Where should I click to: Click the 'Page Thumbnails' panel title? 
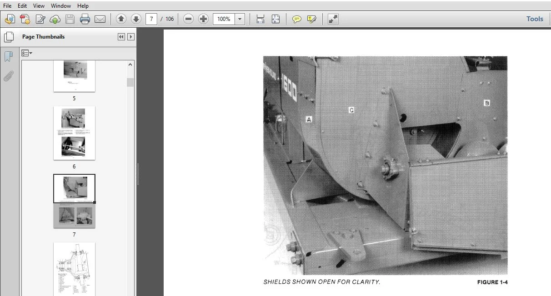pos(43,37)
